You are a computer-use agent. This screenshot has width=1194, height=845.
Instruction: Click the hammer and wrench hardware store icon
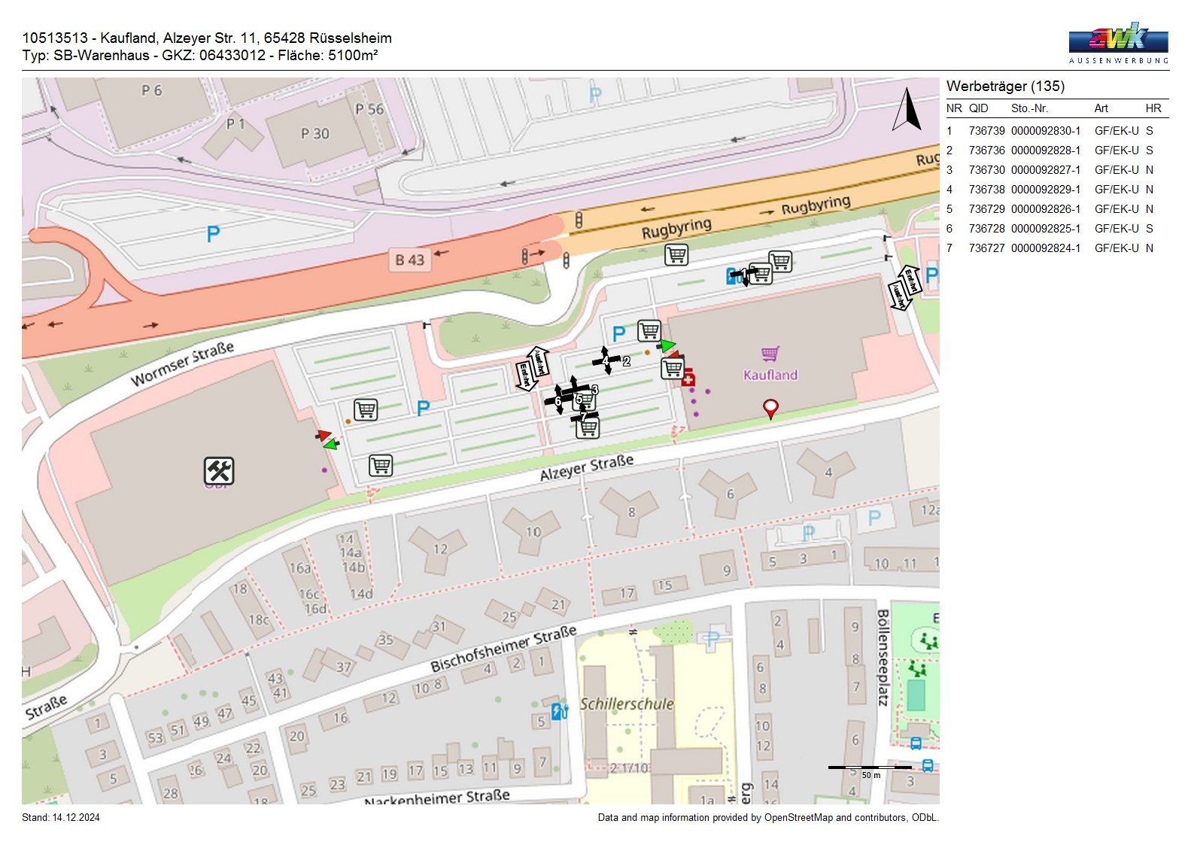(x=219, y=471)
